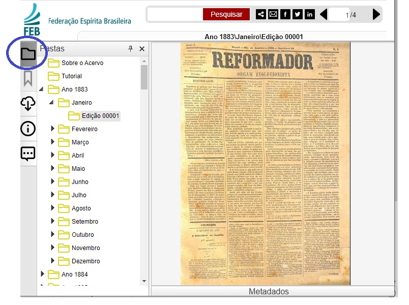Image resolution: width=409 pixels, height=305 pixels.
Task: Select the Outubro folder label
Action: [x=83, y=235]
